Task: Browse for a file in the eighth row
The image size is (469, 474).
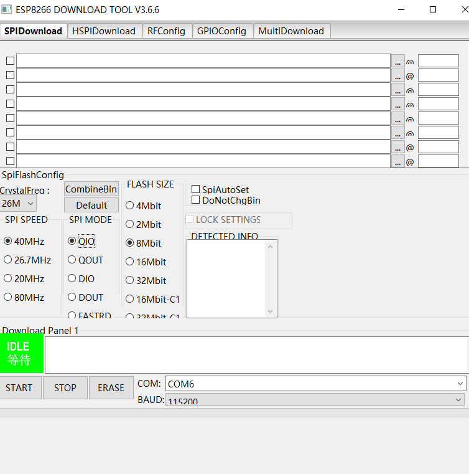Action: (x=397, y=161)
